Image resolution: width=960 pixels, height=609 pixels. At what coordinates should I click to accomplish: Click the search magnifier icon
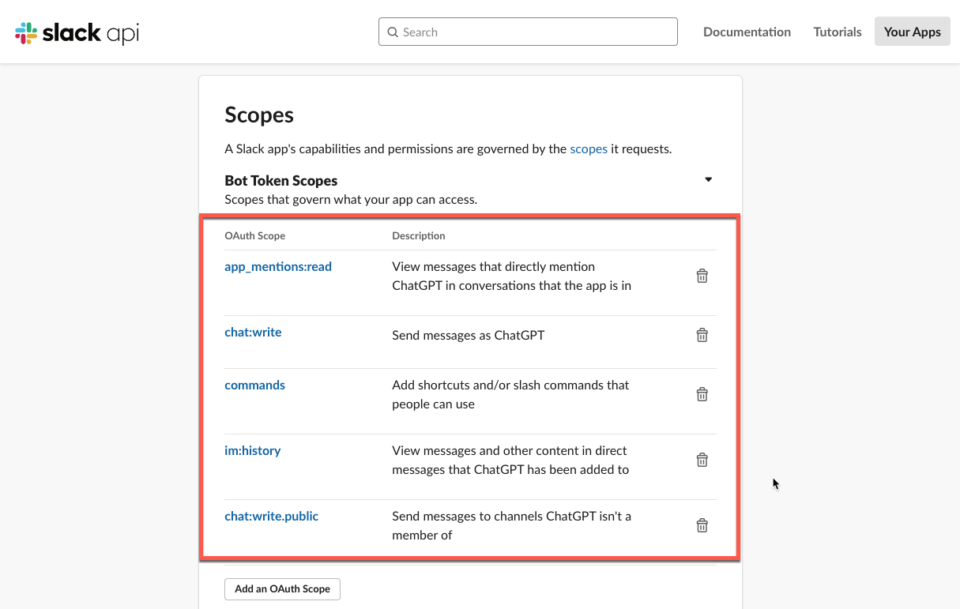[x=393, y=32]
